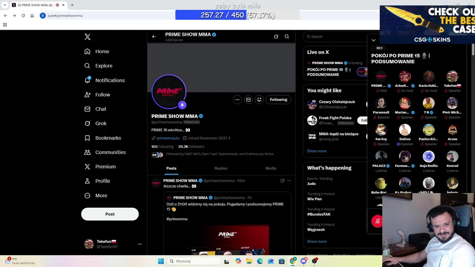Click the browser home icon
This screenshot has height=267, width=475.
(x=32, y=16)
